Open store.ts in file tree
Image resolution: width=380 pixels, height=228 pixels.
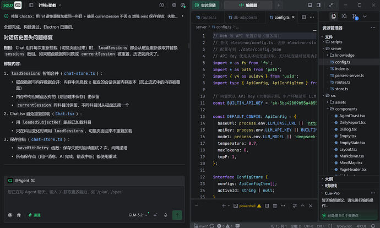[341, 89]
